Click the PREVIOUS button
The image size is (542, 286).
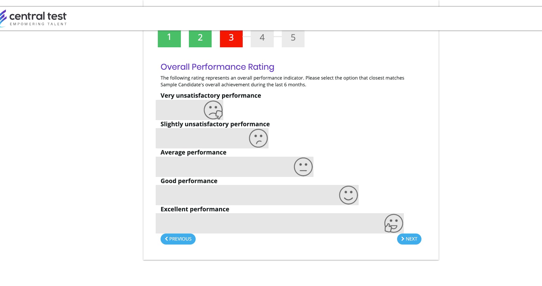click(178, 239)
